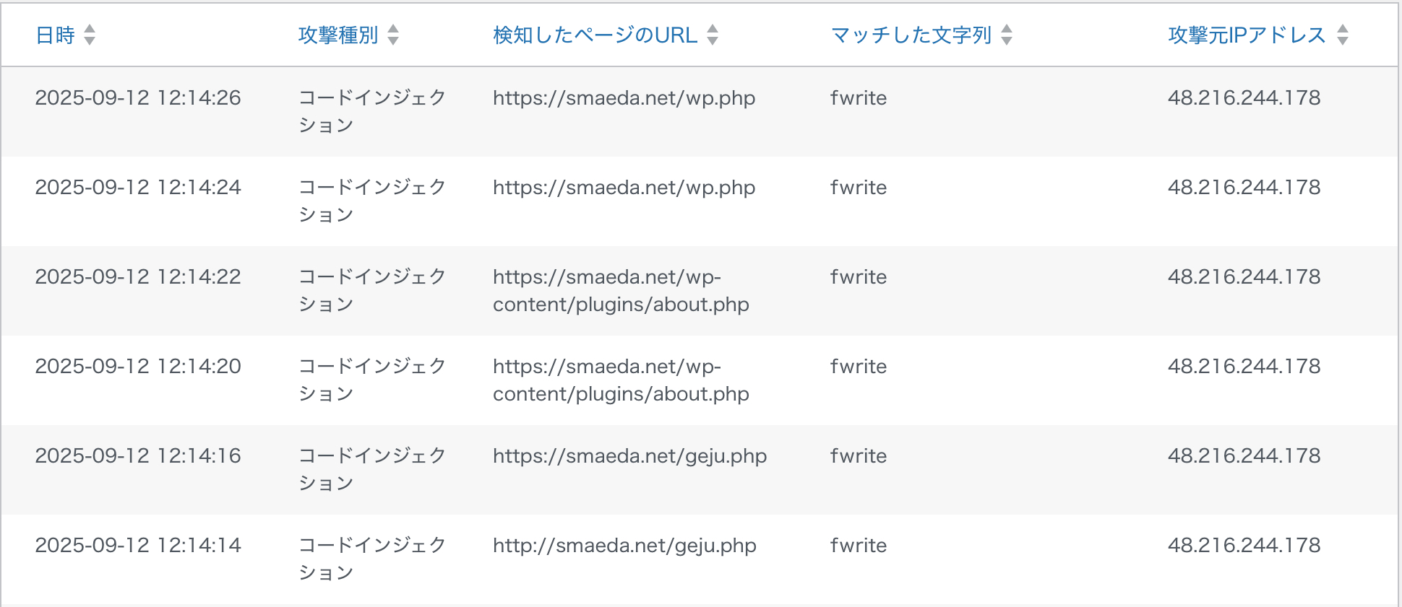Viewport: 1402px width, 607px height.
Task: Click the IP 48.216.244.178 in the first row
Action: (1244, 98)
